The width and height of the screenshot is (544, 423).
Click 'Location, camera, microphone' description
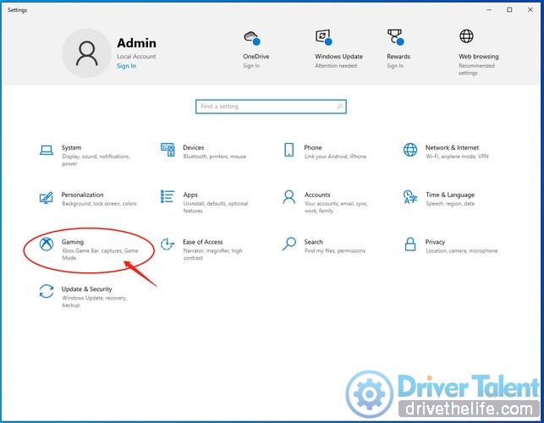click(461, 251)
